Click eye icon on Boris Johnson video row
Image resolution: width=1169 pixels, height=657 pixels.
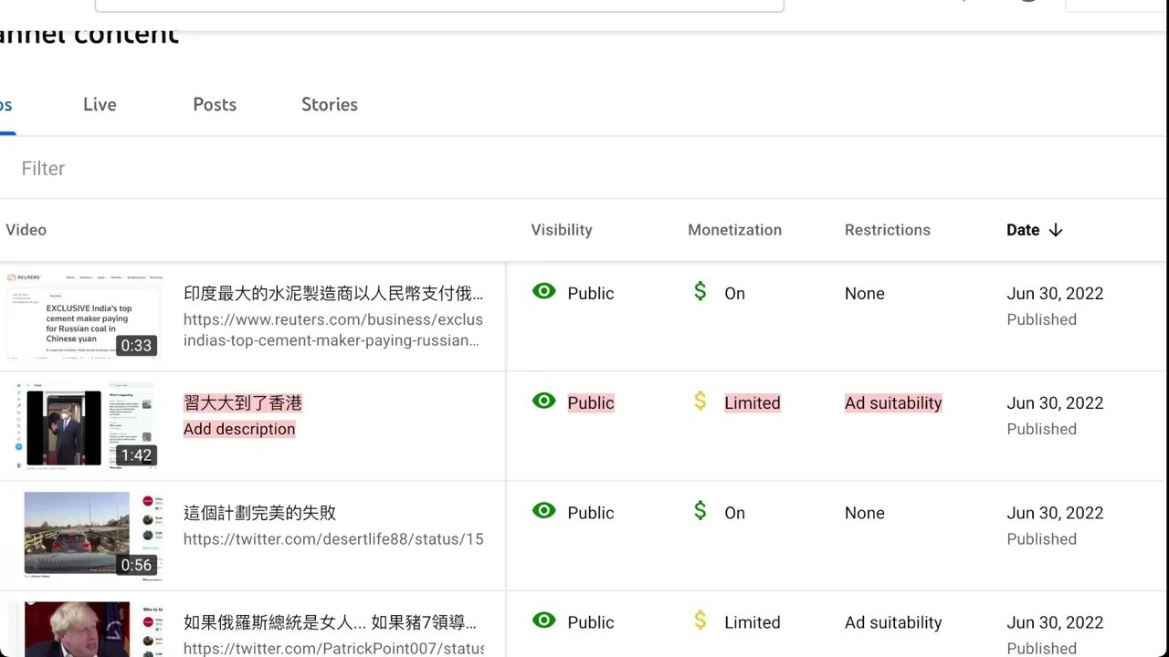(544, 620)
